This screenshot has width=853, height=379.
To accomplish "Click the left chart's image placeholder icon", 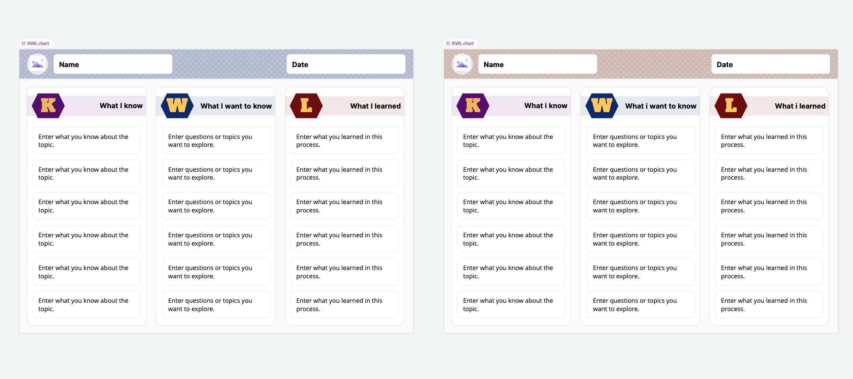I will [x=38, y=64].
